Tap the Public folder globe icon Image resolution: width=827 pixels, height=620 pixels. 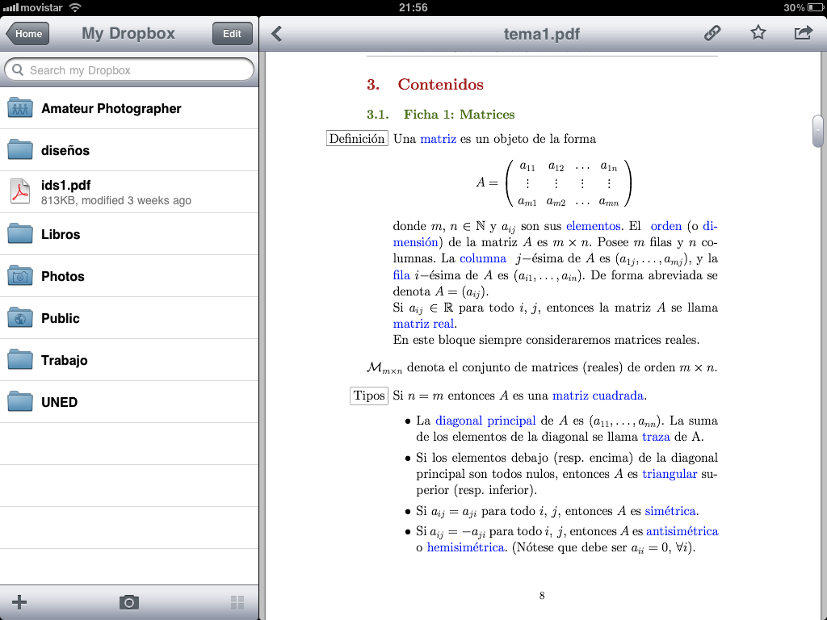coord(20,318)
